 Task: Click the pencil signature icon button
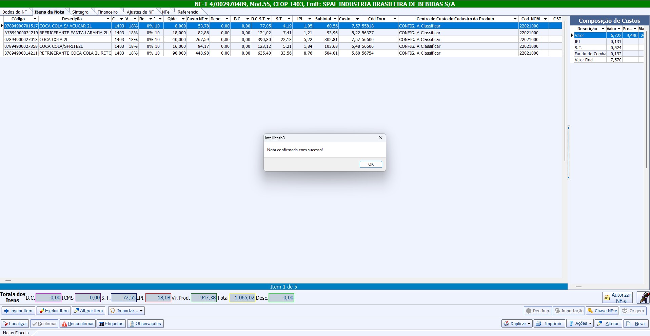pyautogui.click(x=643, y=298)
